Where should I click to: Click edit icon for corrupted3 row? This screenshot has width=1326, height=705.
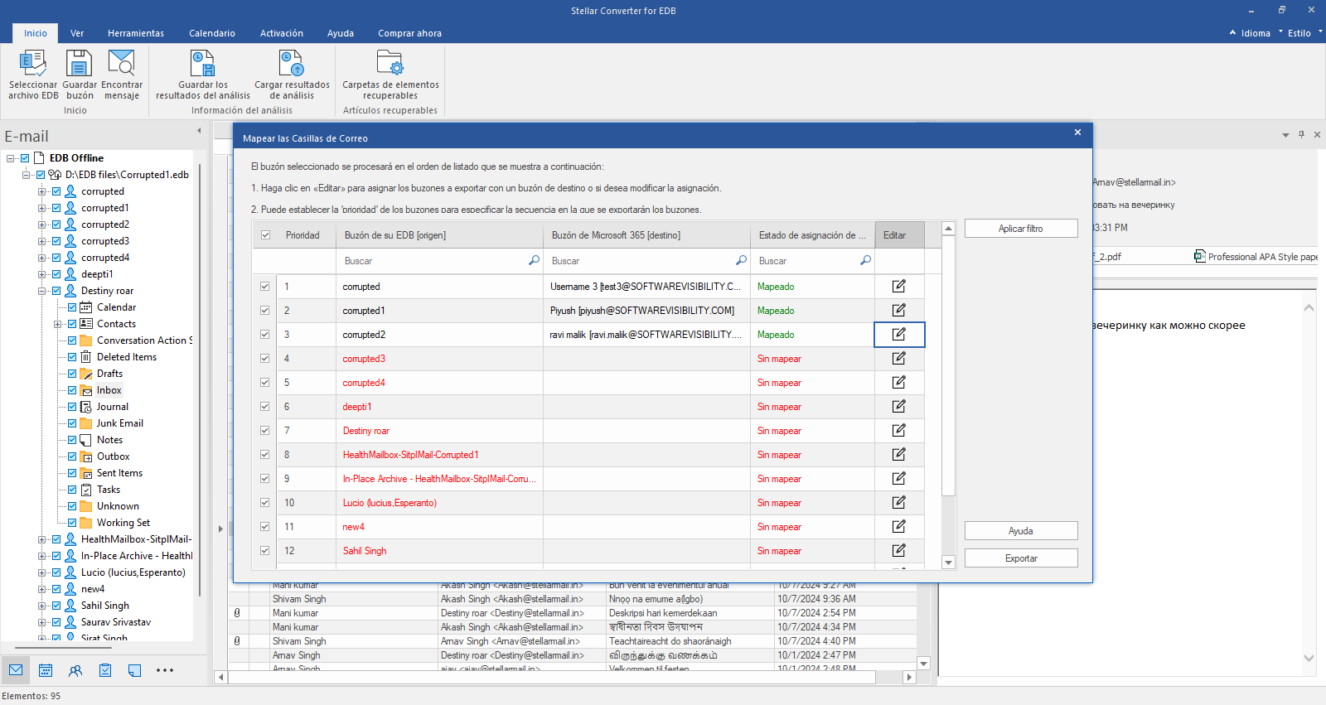(x=898, y=359)
